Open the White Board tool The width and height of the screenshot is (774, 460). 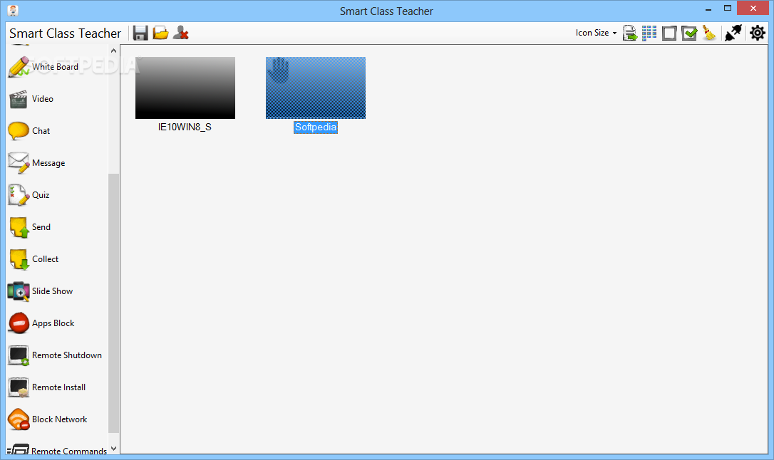click(43, 66)
